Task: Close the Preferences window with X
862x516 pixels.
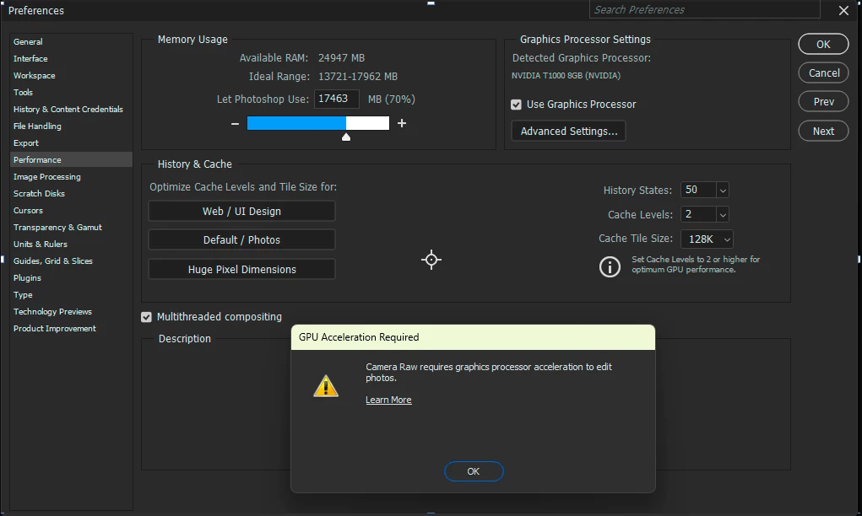Action: click(844, 10)
